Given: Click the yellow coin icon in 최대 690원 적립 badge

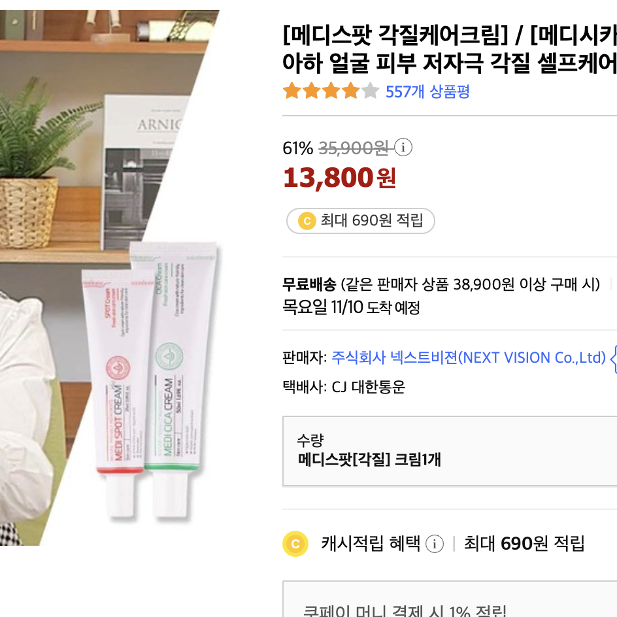Looking at the screenshot, I should tap(307, 221).
